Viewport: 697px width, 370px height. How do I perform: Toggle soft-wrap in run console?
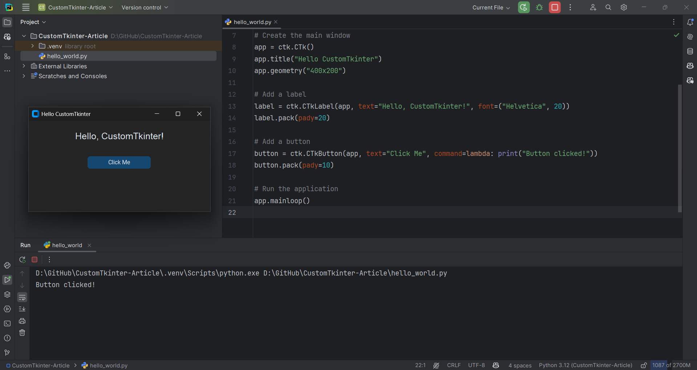coord(22,297)
